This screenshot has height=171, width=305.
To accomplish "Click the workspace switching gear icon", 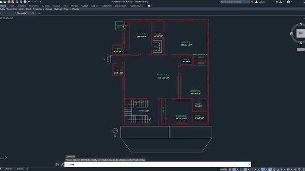I will [x=288, y=170].
